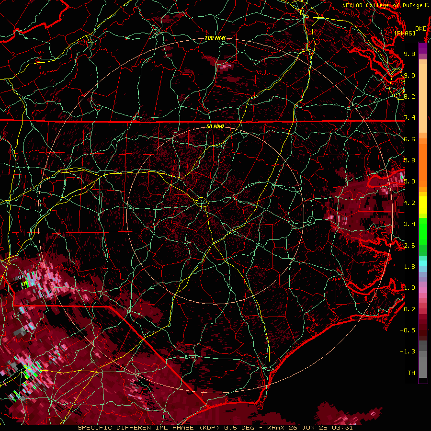Select the 7.4 value on color scale
Viewport: 431px width, 431px height.
409,118
